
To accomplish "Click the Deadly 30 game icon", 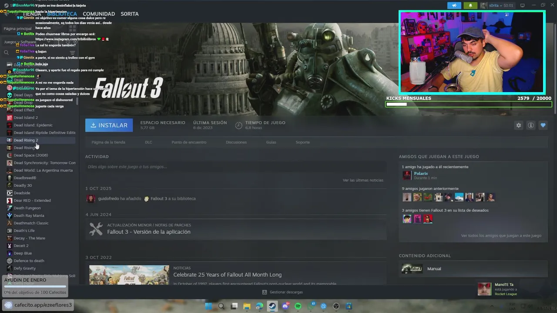I will [10, 186].
